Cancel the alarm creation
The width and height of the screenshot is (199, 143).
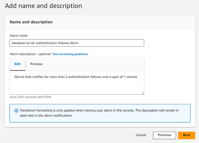(x=141, y=135)
